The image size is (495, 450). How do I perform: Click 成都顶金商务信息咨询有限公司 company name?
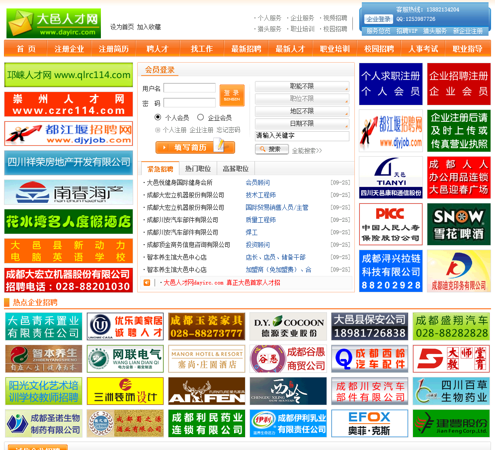point(188,245)
